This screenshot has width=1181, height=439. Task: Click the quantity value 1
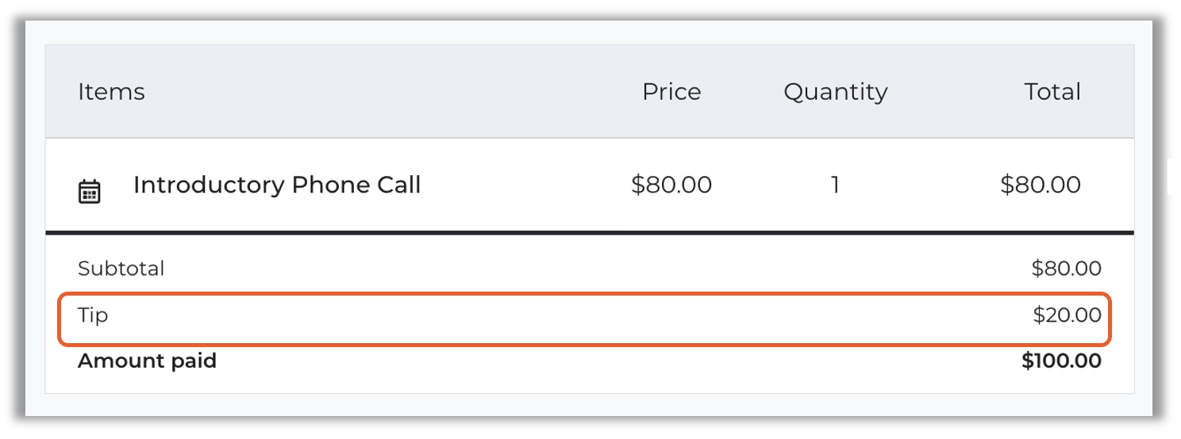(835, 185)
